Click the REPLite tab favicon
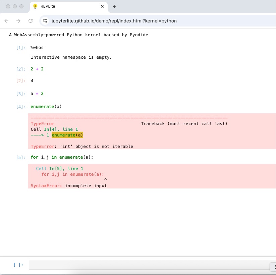This screenshot has width=276, height=275. 36,6
